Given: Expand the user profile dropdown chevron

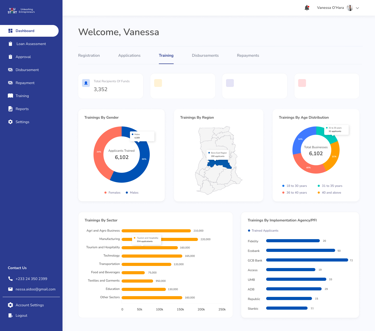Looking at the screenshot, I should 358,8.
